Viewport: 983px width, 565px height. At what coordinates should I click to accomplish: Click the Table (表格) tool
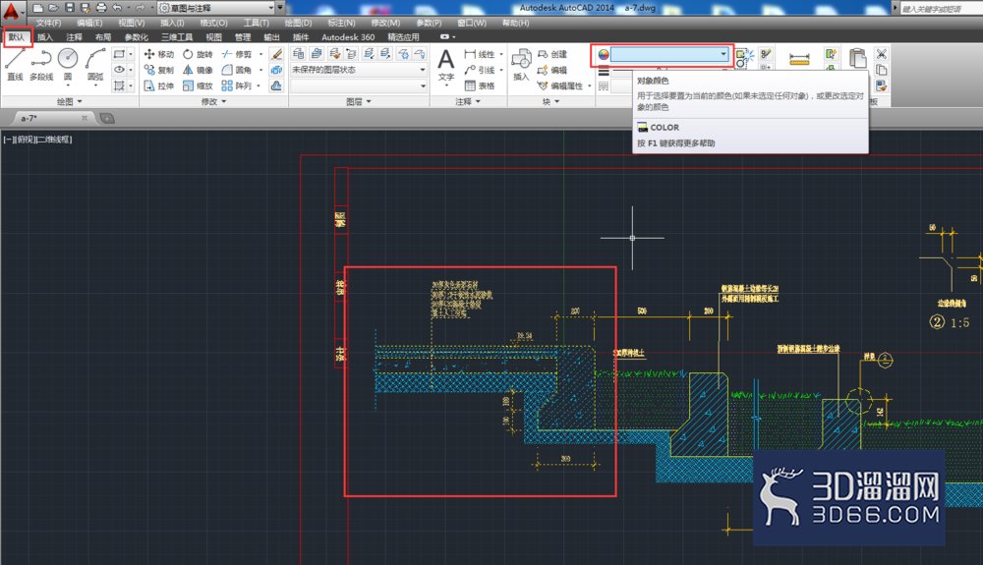[480, 85]
